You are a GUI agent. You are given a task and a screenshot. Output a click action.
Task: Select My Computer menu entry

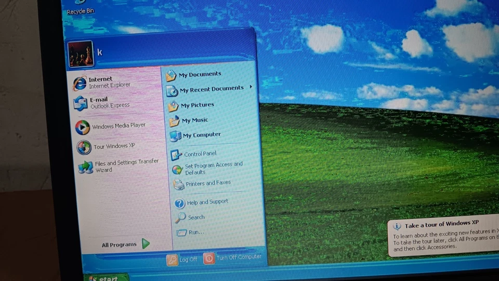tap(202, 135)
